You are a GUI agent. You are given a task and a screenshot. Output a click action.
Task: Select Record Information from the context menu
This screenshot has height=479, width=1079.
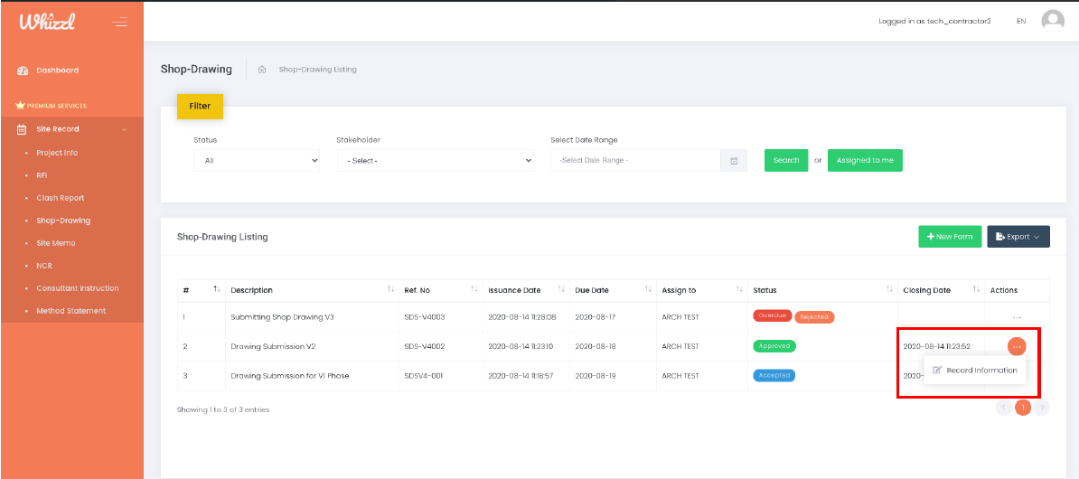[975, 371]
